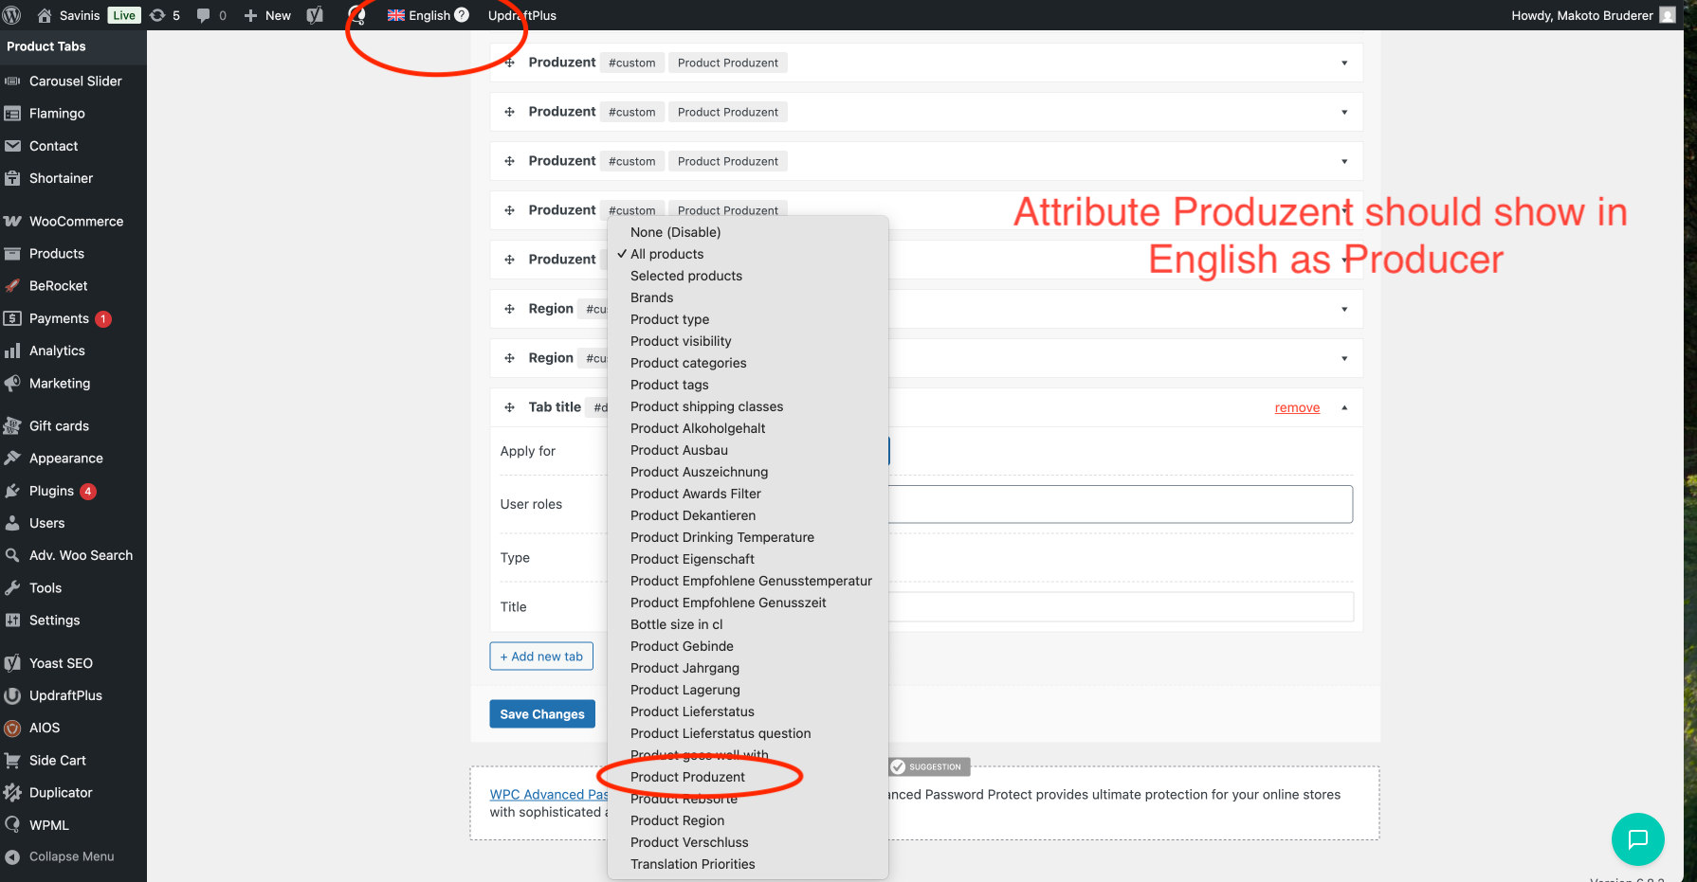The image size is (1697, 882).
Task: Click the updates refresh icon in admin bar
Action: click(x=158, y=15)
